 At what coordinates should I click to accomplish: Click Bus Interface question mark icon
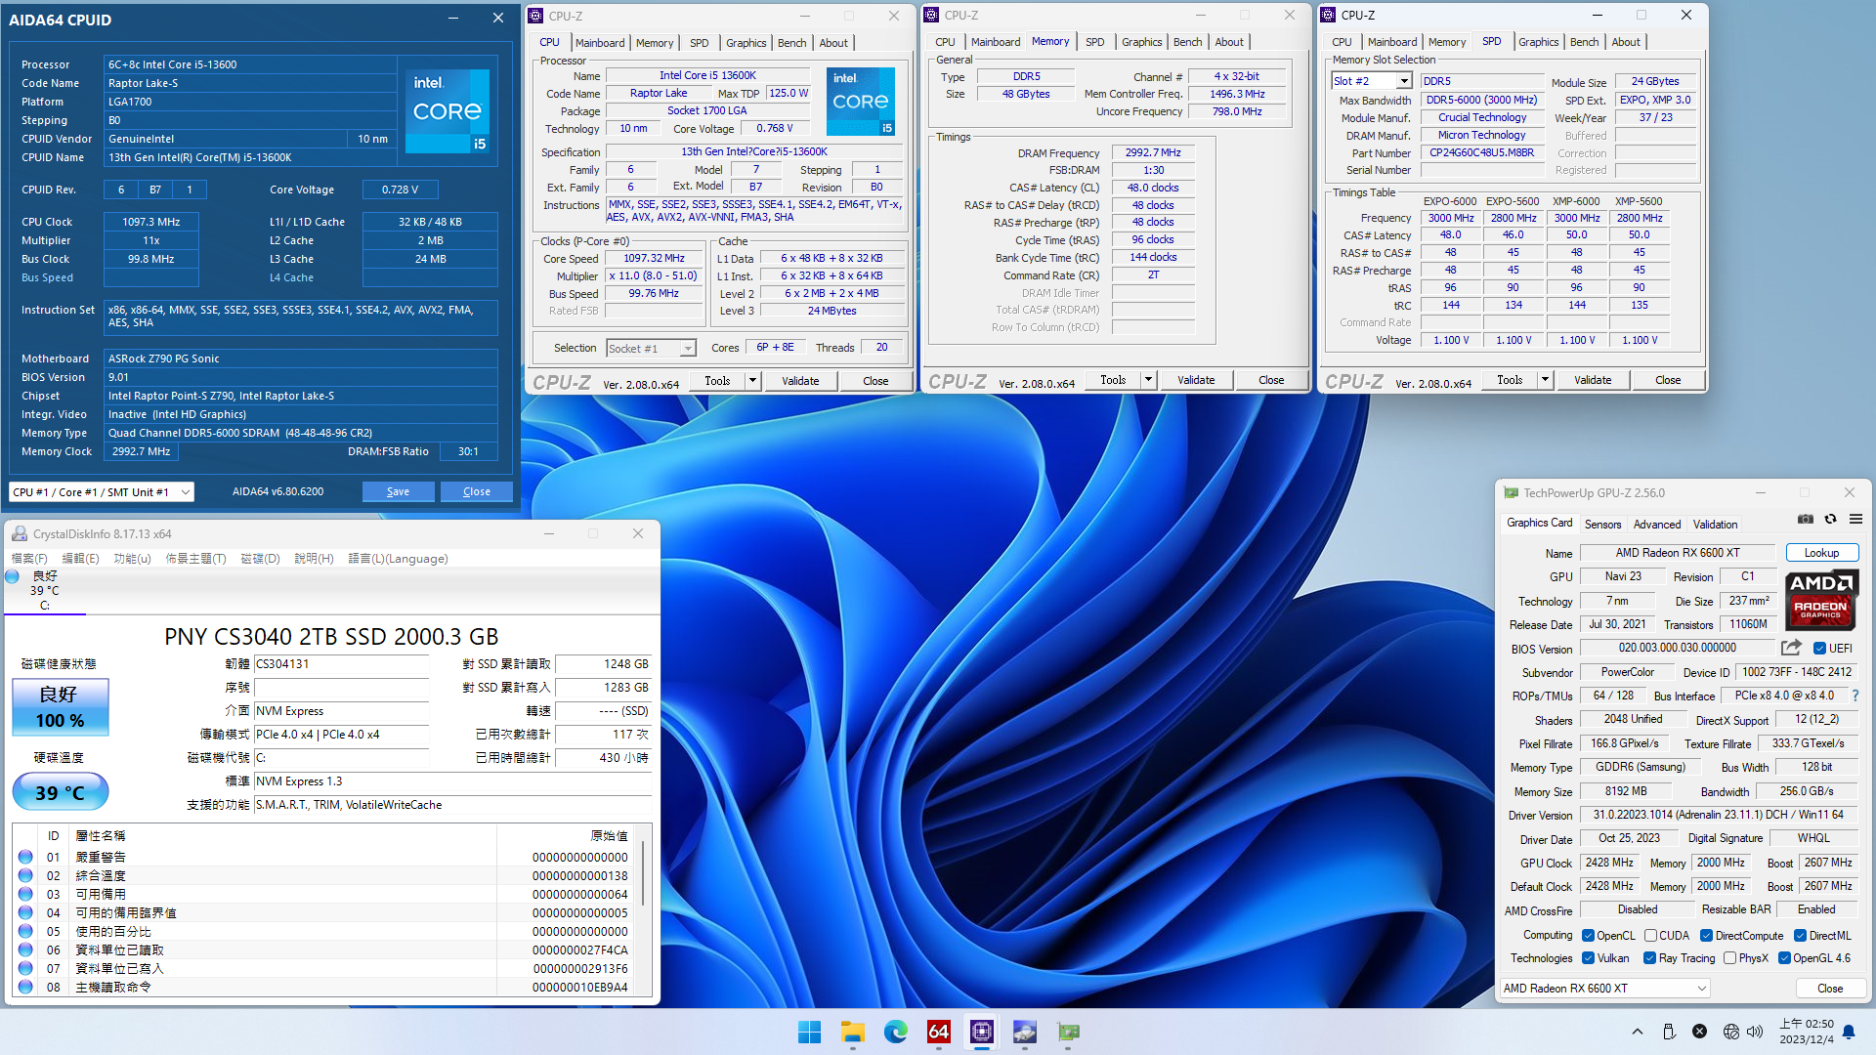[x=1855, y=696]
